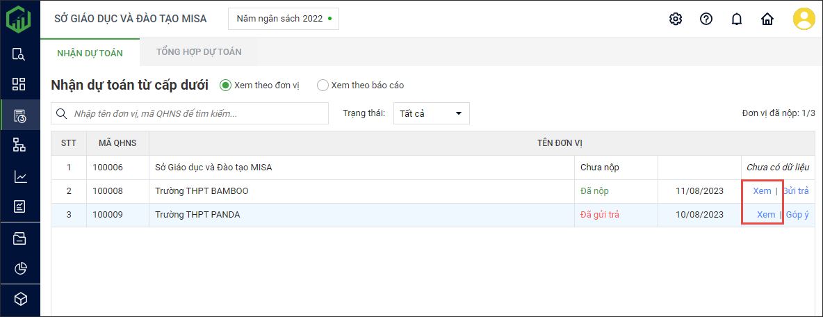Click 'Góp ý' link for Trường THPT PANDA

click(x=797, y=215)
